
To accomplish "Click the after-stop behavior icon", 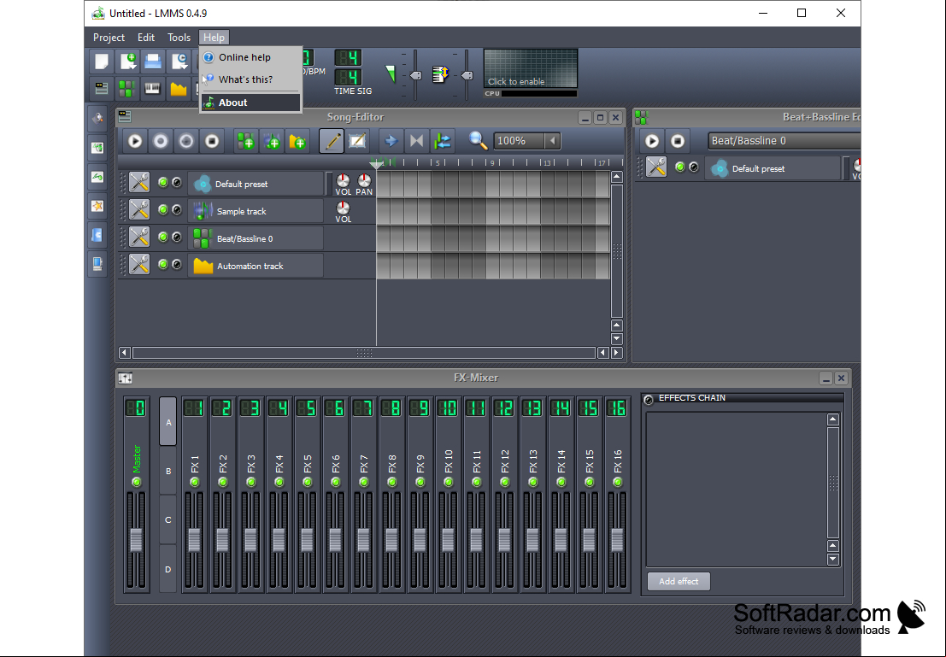I will (442, 141).
